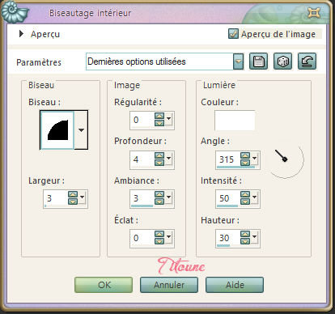Decrease Régularité with down arrow
The height and width of the screenshot is (314, 335).
pos(159,123)
